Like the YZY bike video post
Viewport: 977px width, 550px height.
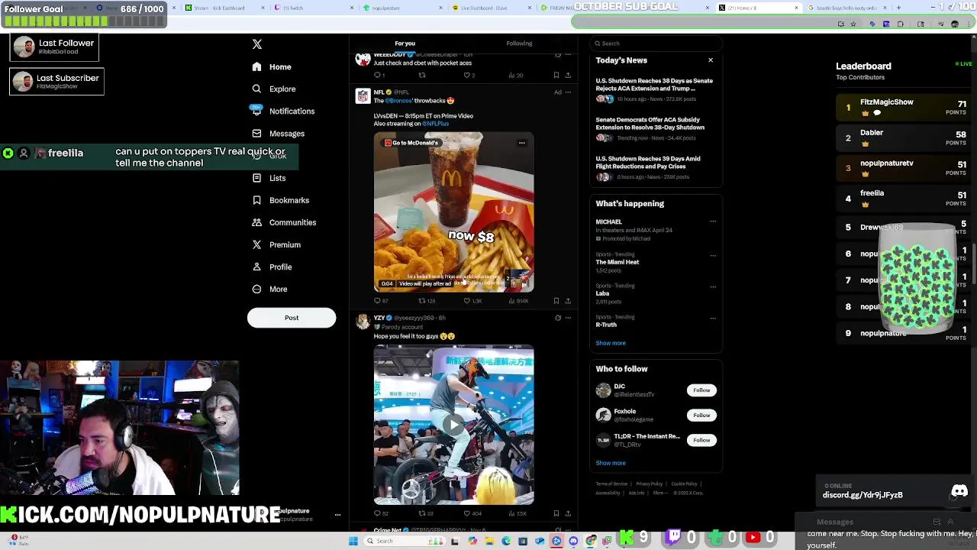[472, 513]
